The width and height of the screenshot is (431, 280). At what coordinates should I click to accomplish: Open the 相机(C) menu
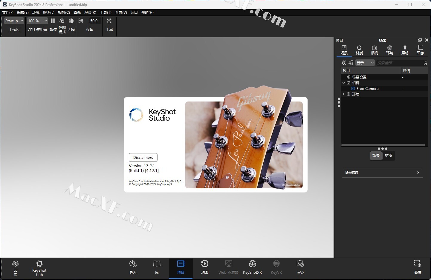(64, 13)
